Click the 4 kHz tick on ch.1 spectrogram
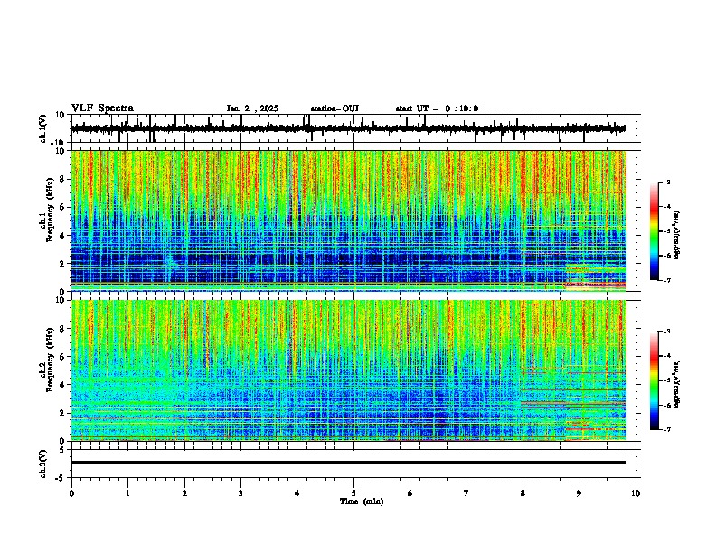Screen dimensions: 716x553 pyautogui.click(x=63, y=236)
